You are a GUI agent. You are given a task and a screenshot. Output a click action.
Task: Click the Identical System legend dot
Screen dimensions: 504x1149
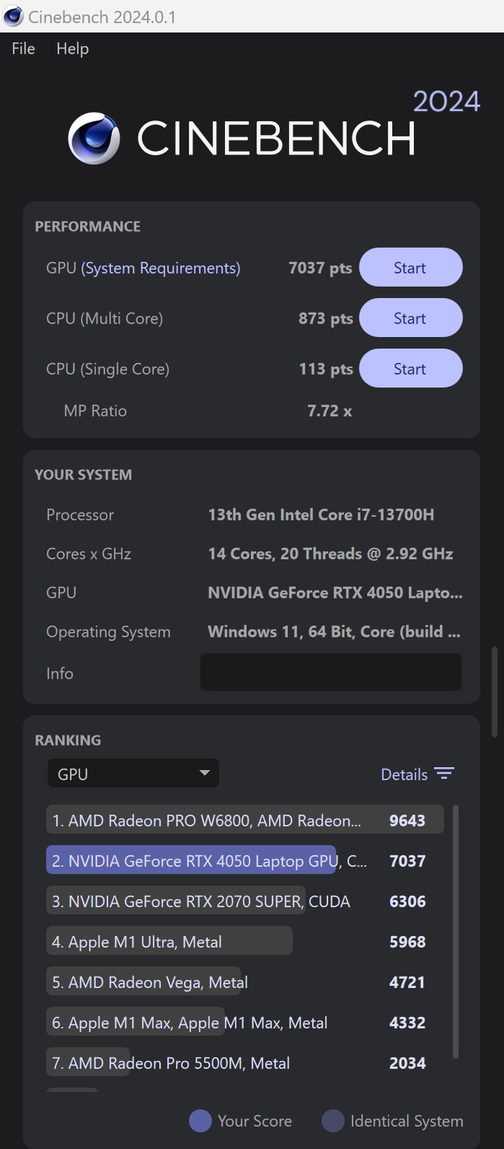332,1120
